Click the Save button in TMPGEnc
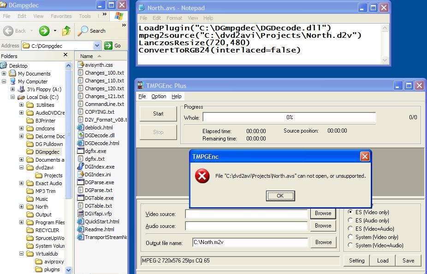The image size is (427, 274). [x=408, y=260]
